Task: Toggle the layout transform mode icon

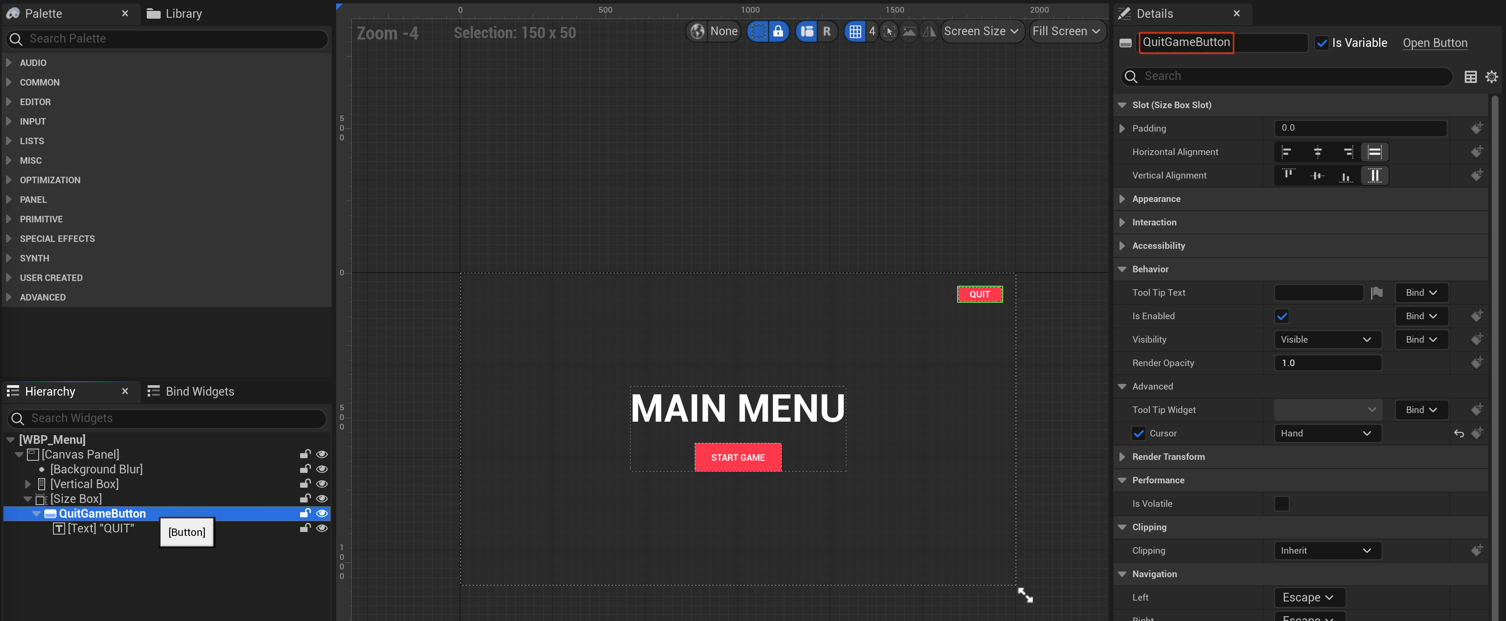Action: coord(807,32)
